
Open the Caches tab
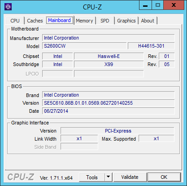(x=35, y=21)
